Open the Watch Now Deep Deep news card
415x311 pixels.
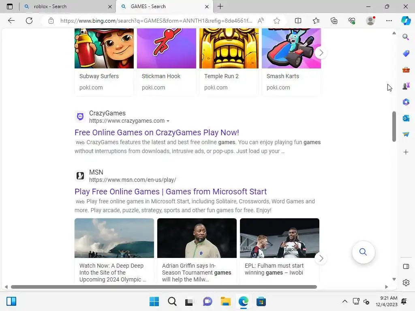(x=114, y=251)
